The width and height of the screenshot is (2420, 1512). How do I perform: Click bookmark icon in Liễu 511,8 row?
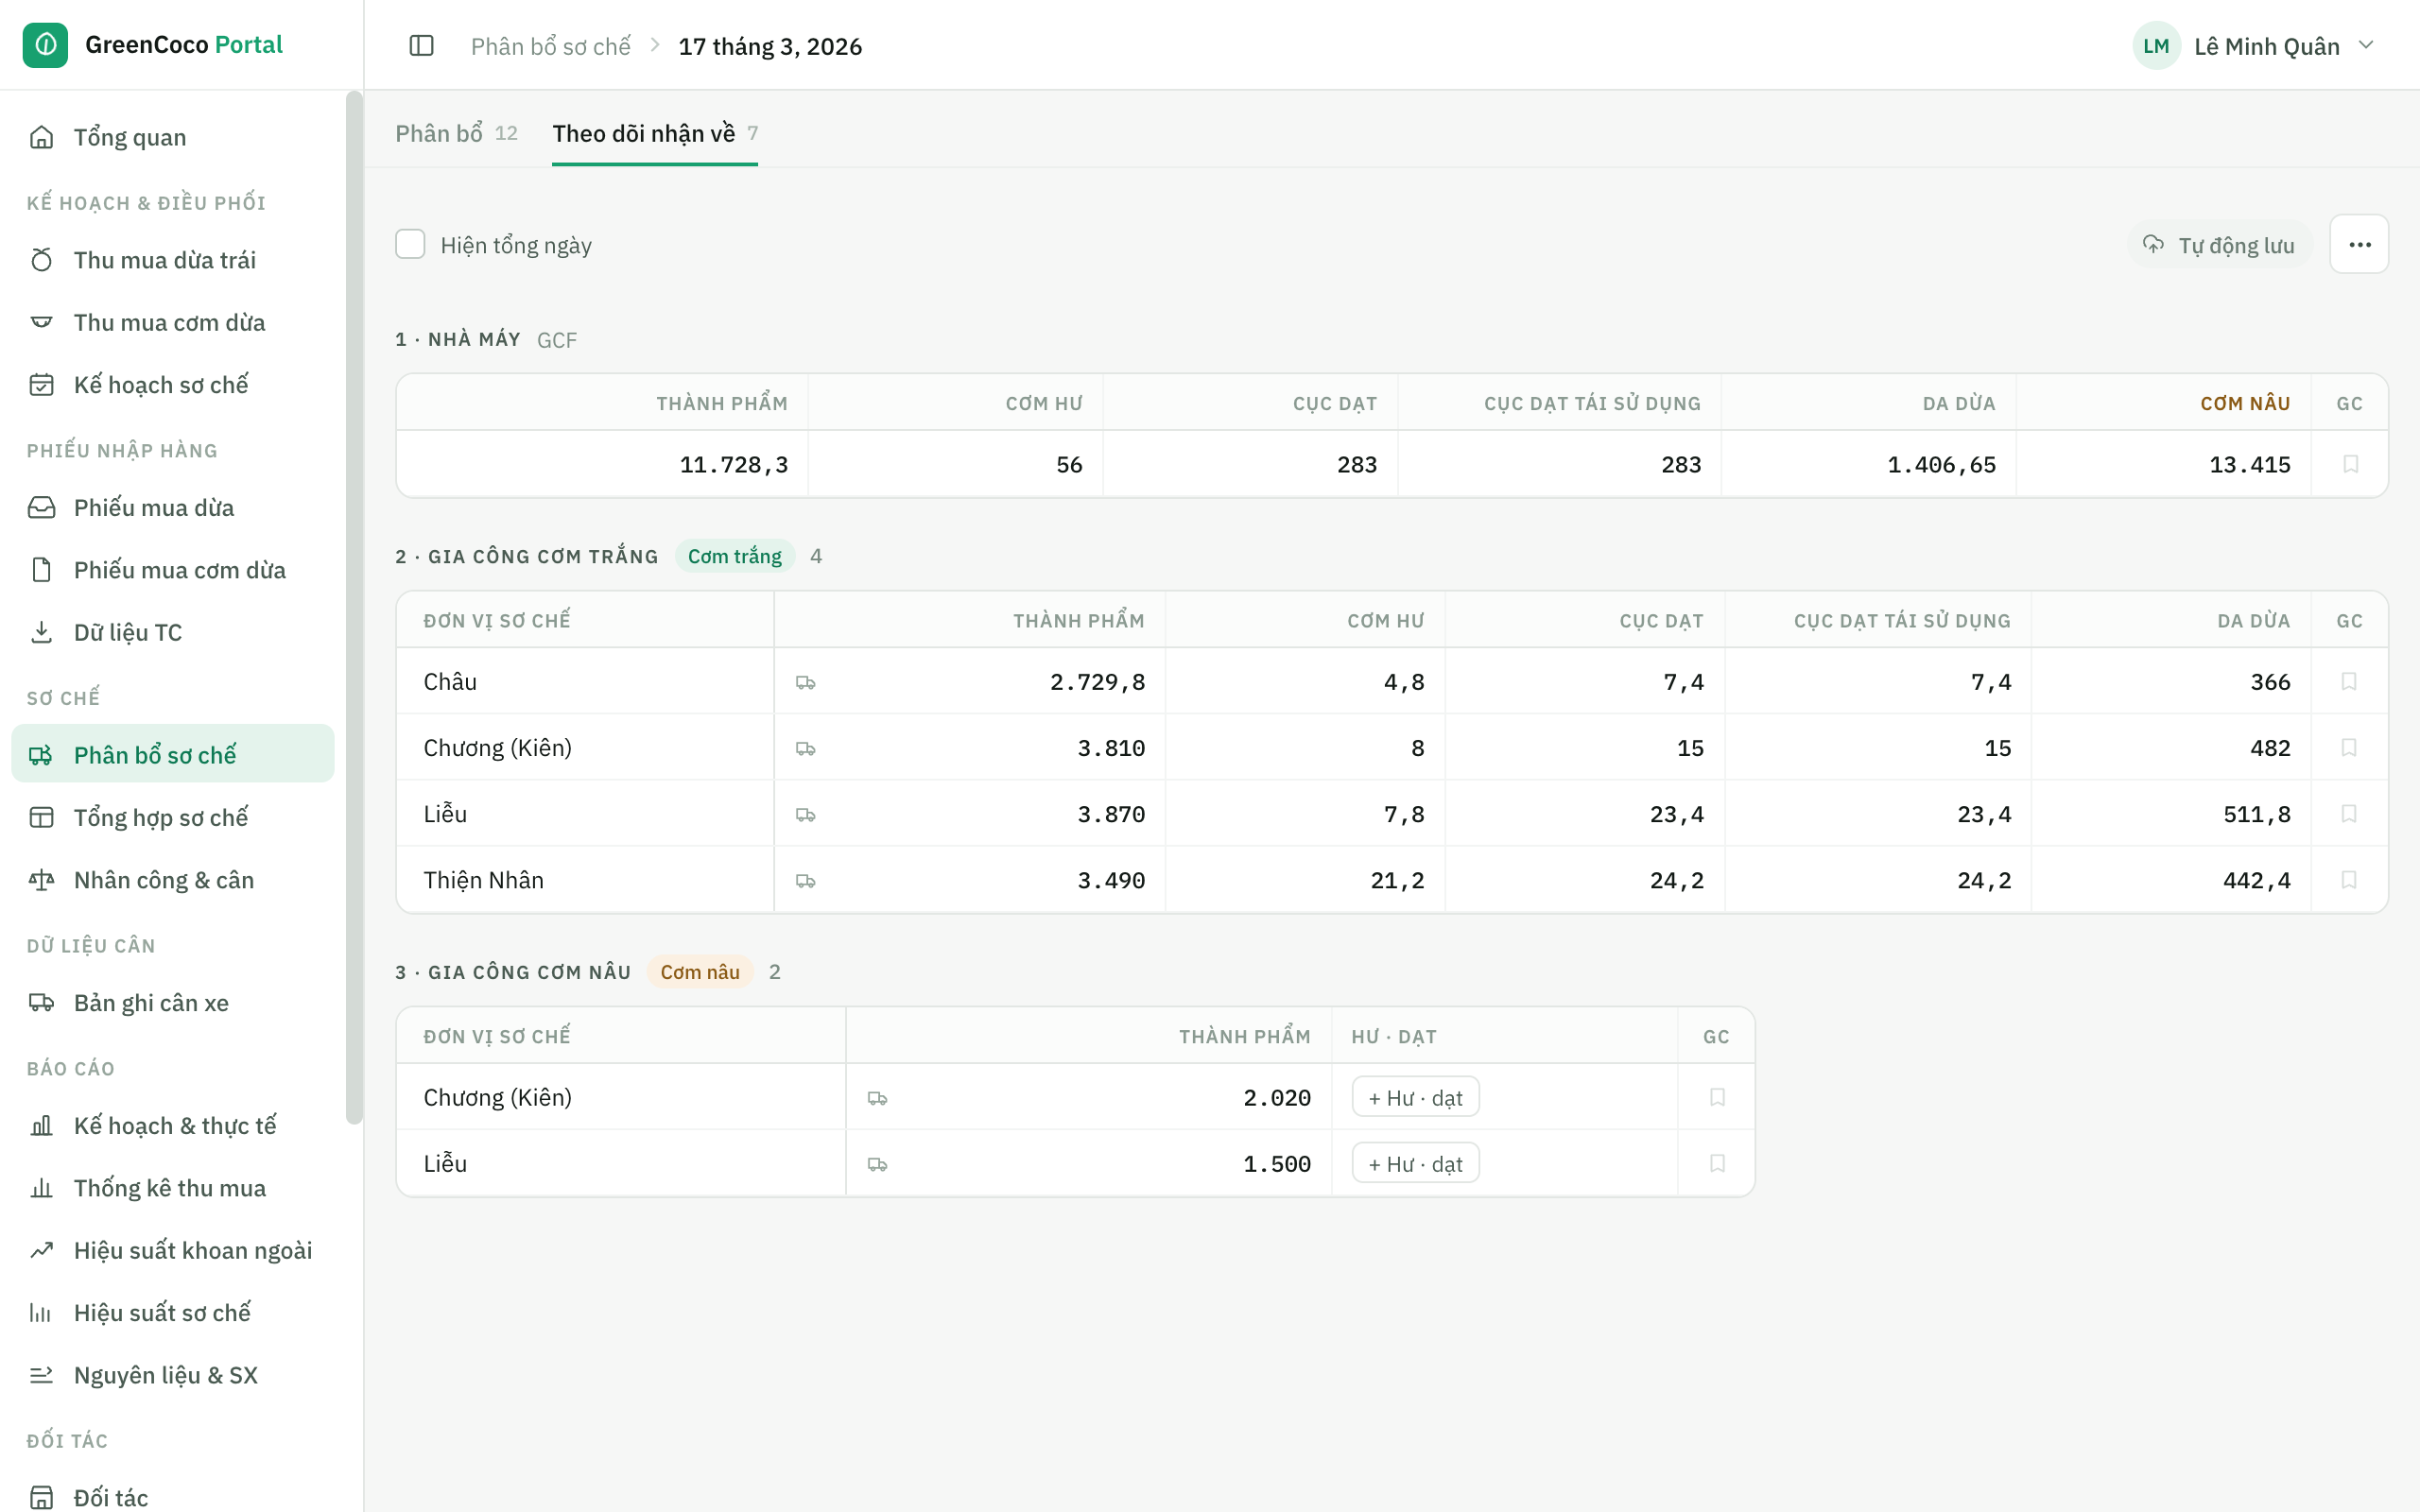tap(2349, 814)
